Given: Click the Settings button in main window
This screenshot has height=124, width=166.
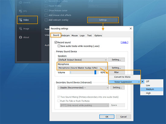Looking at the screenshot, I should pos(103,20).
